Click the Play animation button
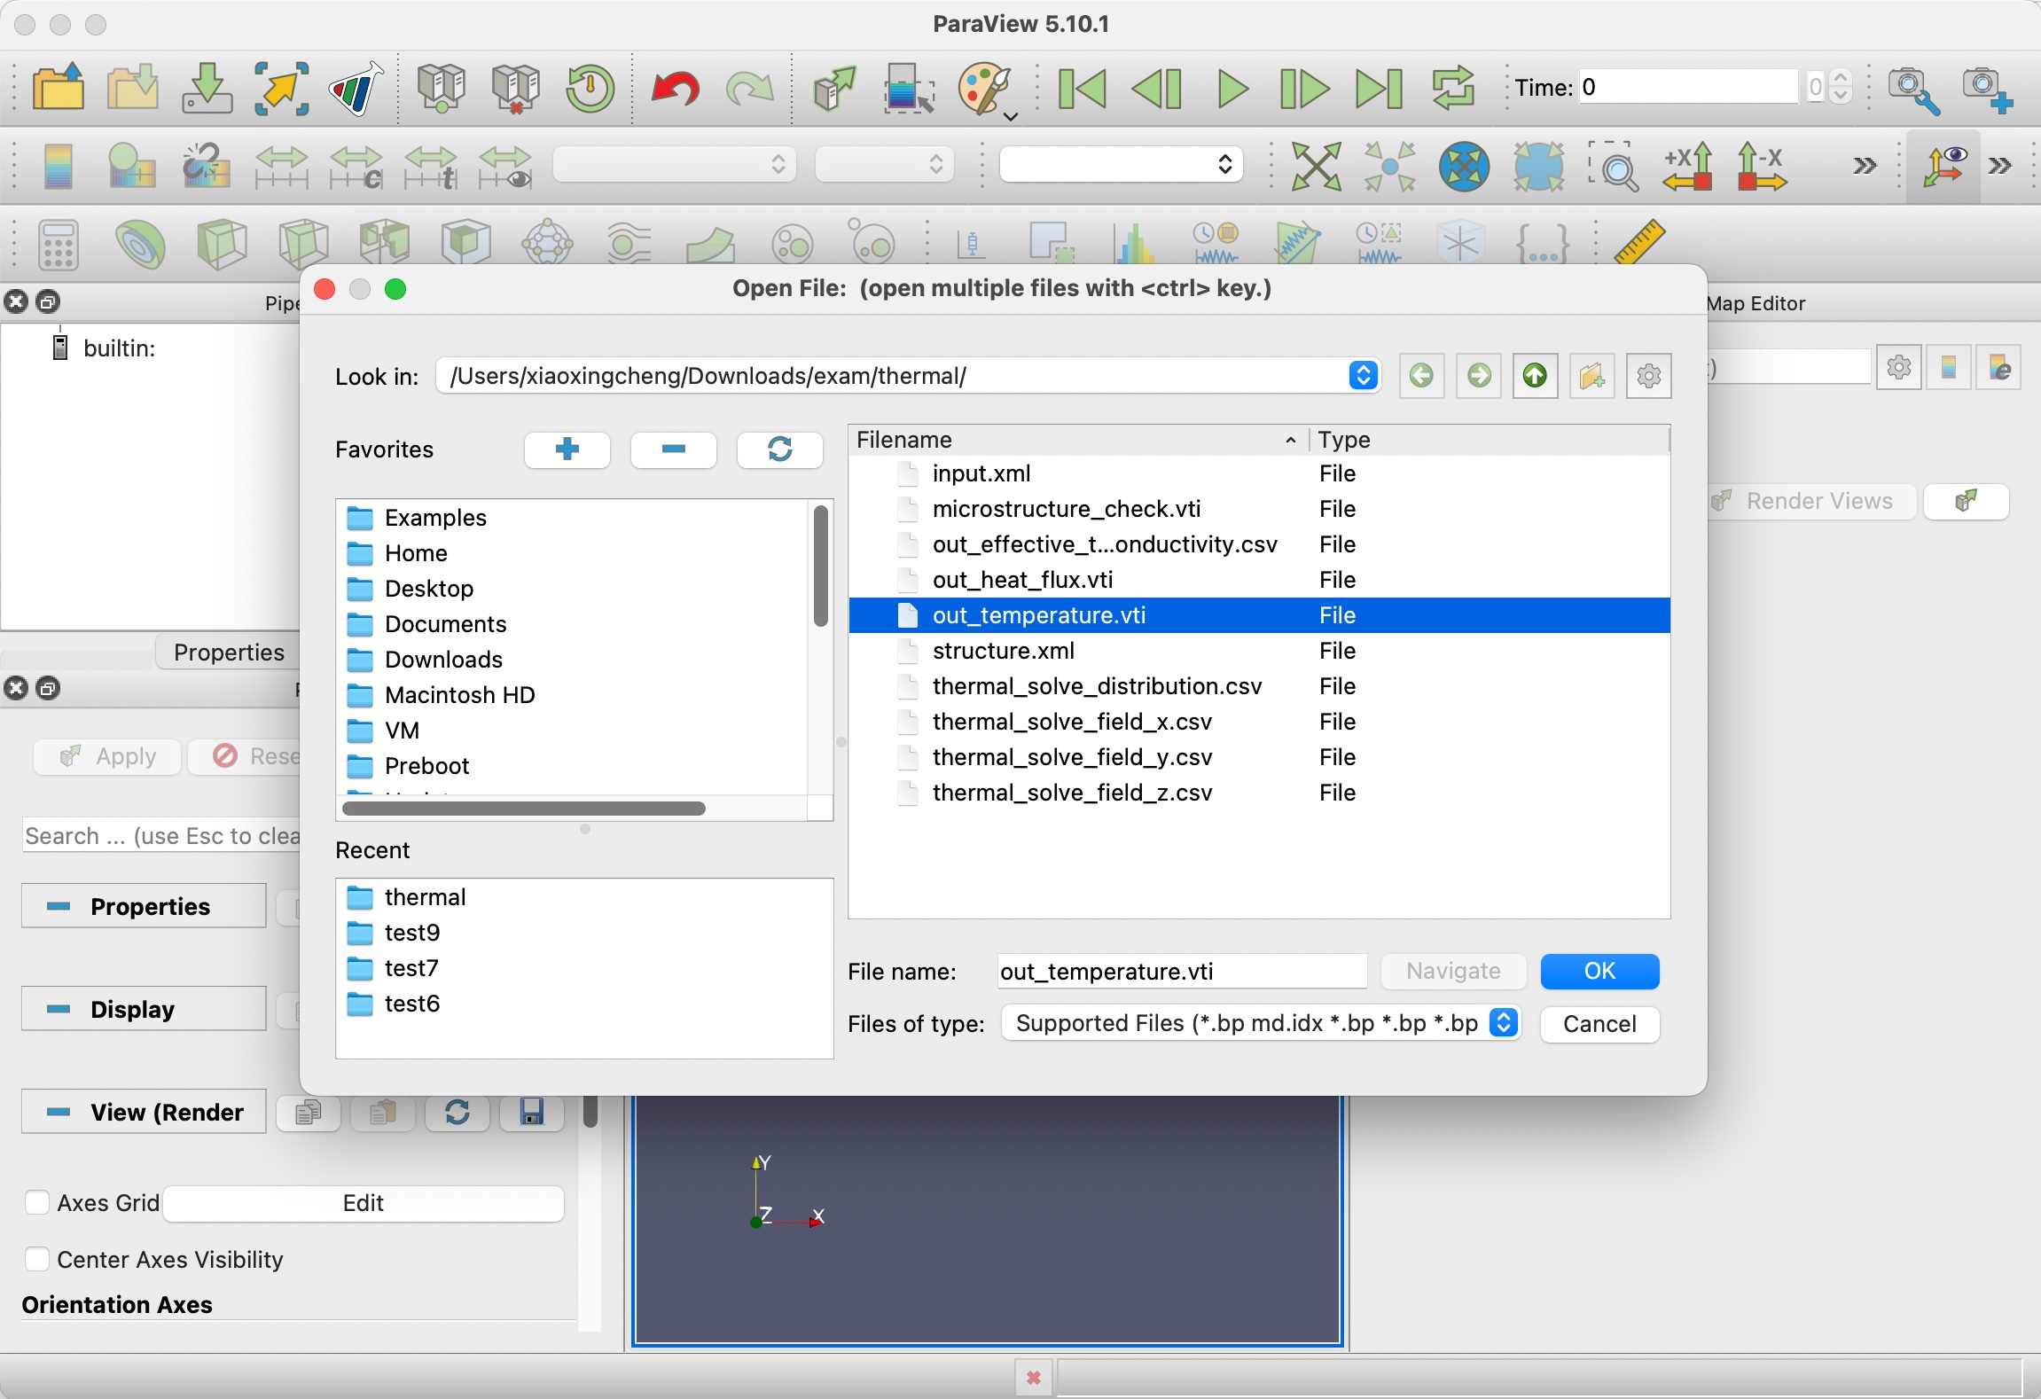Screen dimensions: 2041x1399 click(x=1232, y=89)
